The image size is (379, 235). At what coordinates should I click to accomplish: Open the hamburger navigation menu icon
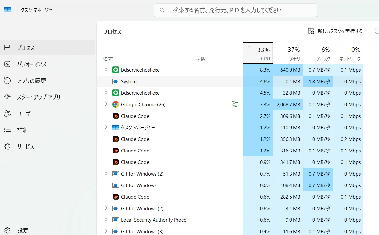point(7,31)
